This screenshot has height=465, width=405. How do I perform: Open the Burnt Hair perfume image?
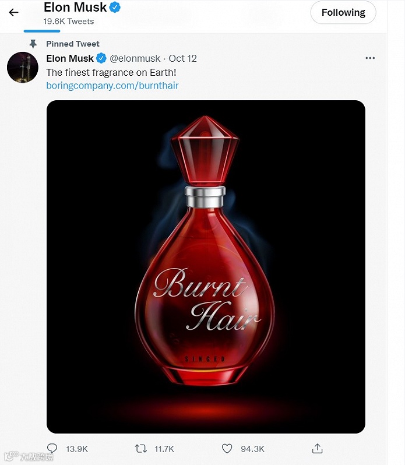pyautogui.click(x=206, y=267)
